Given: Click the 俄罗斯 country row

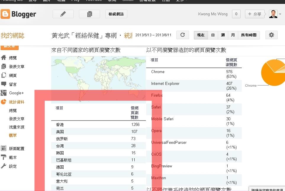Looking at the screenshot, I should click(98, 139).
